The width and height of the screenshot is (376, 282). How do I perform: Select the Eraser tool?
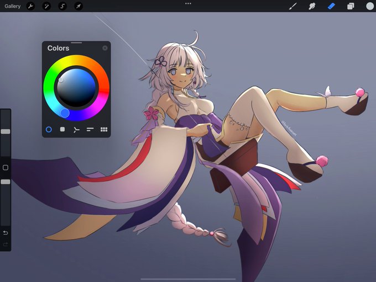click(331, 6)
